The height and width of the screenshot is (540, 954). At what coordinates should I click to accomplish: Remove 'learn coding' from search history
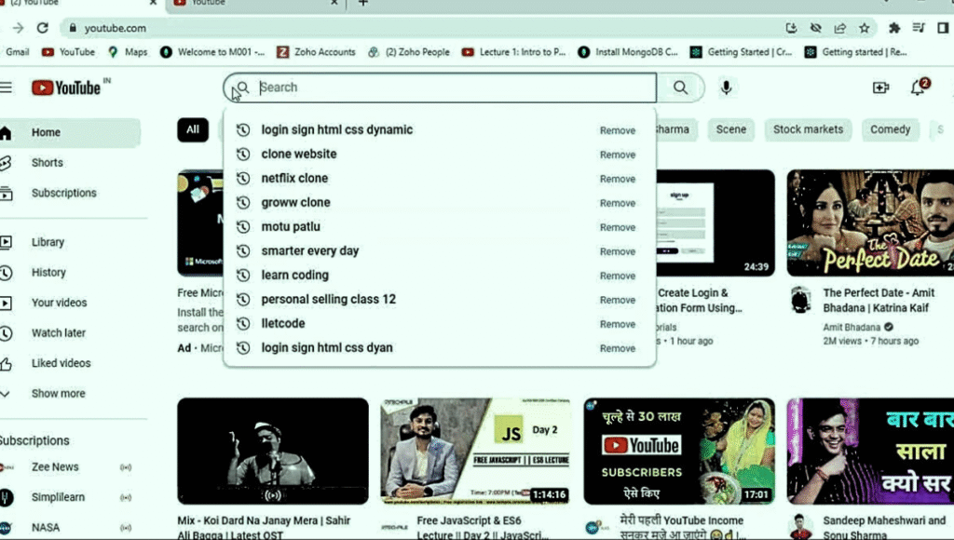(618, 277)
